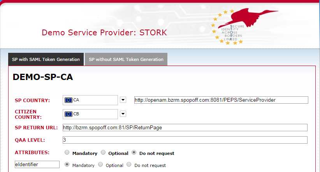Set eIdentifier to Do not request
This screenshot has height=172, width=320.
[129, 165]
